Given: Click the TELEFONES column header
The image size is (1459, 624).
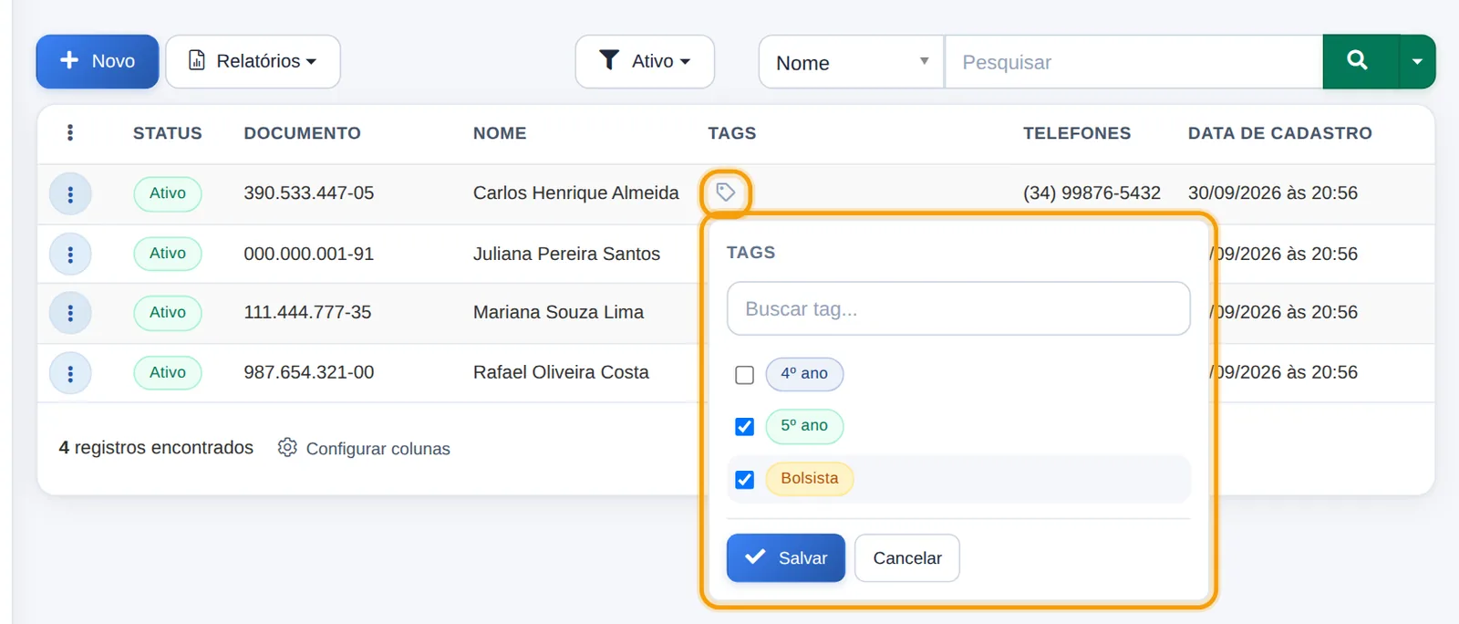Looking at the screenshot, I should pos(1077,133).
